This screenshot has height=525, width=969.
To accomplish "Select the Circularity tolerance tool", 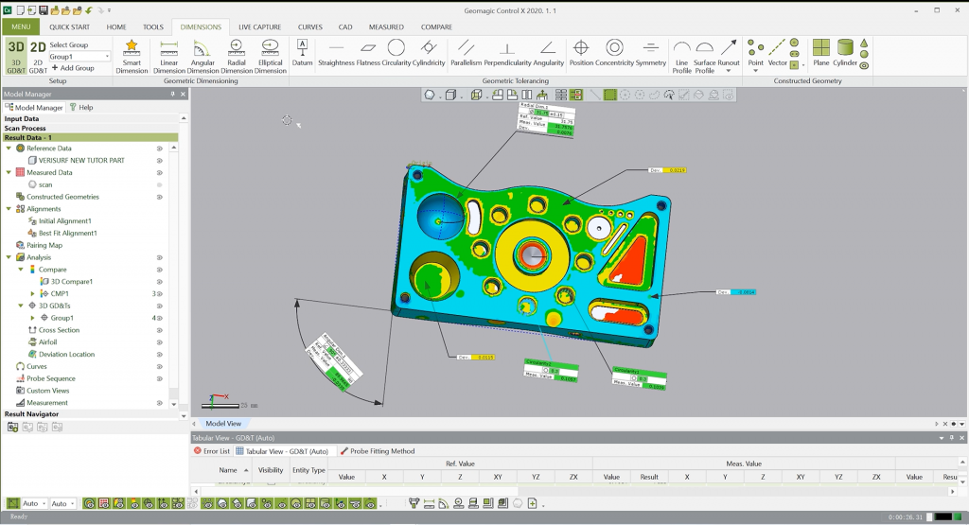I will point(396,53).
